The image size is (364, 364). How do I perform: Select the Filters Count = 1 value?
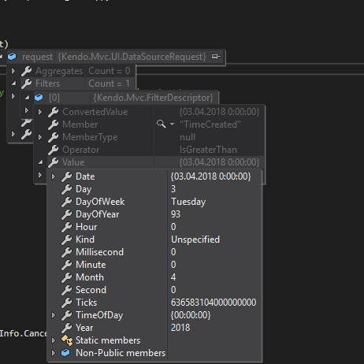pos(110,84)
